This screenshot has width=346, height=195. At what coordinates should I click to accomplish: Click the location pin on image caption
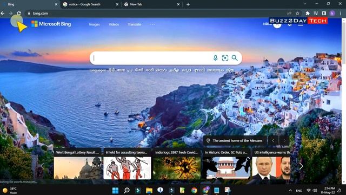click(208, 141)
